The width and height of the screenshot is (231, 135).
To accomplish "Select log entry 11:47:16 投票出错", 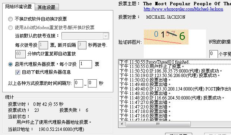I will [x=175, y=116].
